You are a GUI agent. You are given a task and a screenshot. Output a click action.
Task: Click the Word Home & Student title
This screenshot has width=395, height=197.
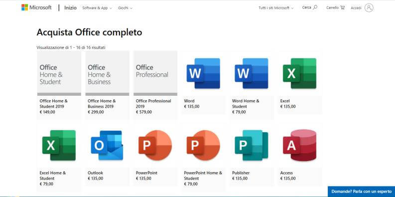point(246,104)
